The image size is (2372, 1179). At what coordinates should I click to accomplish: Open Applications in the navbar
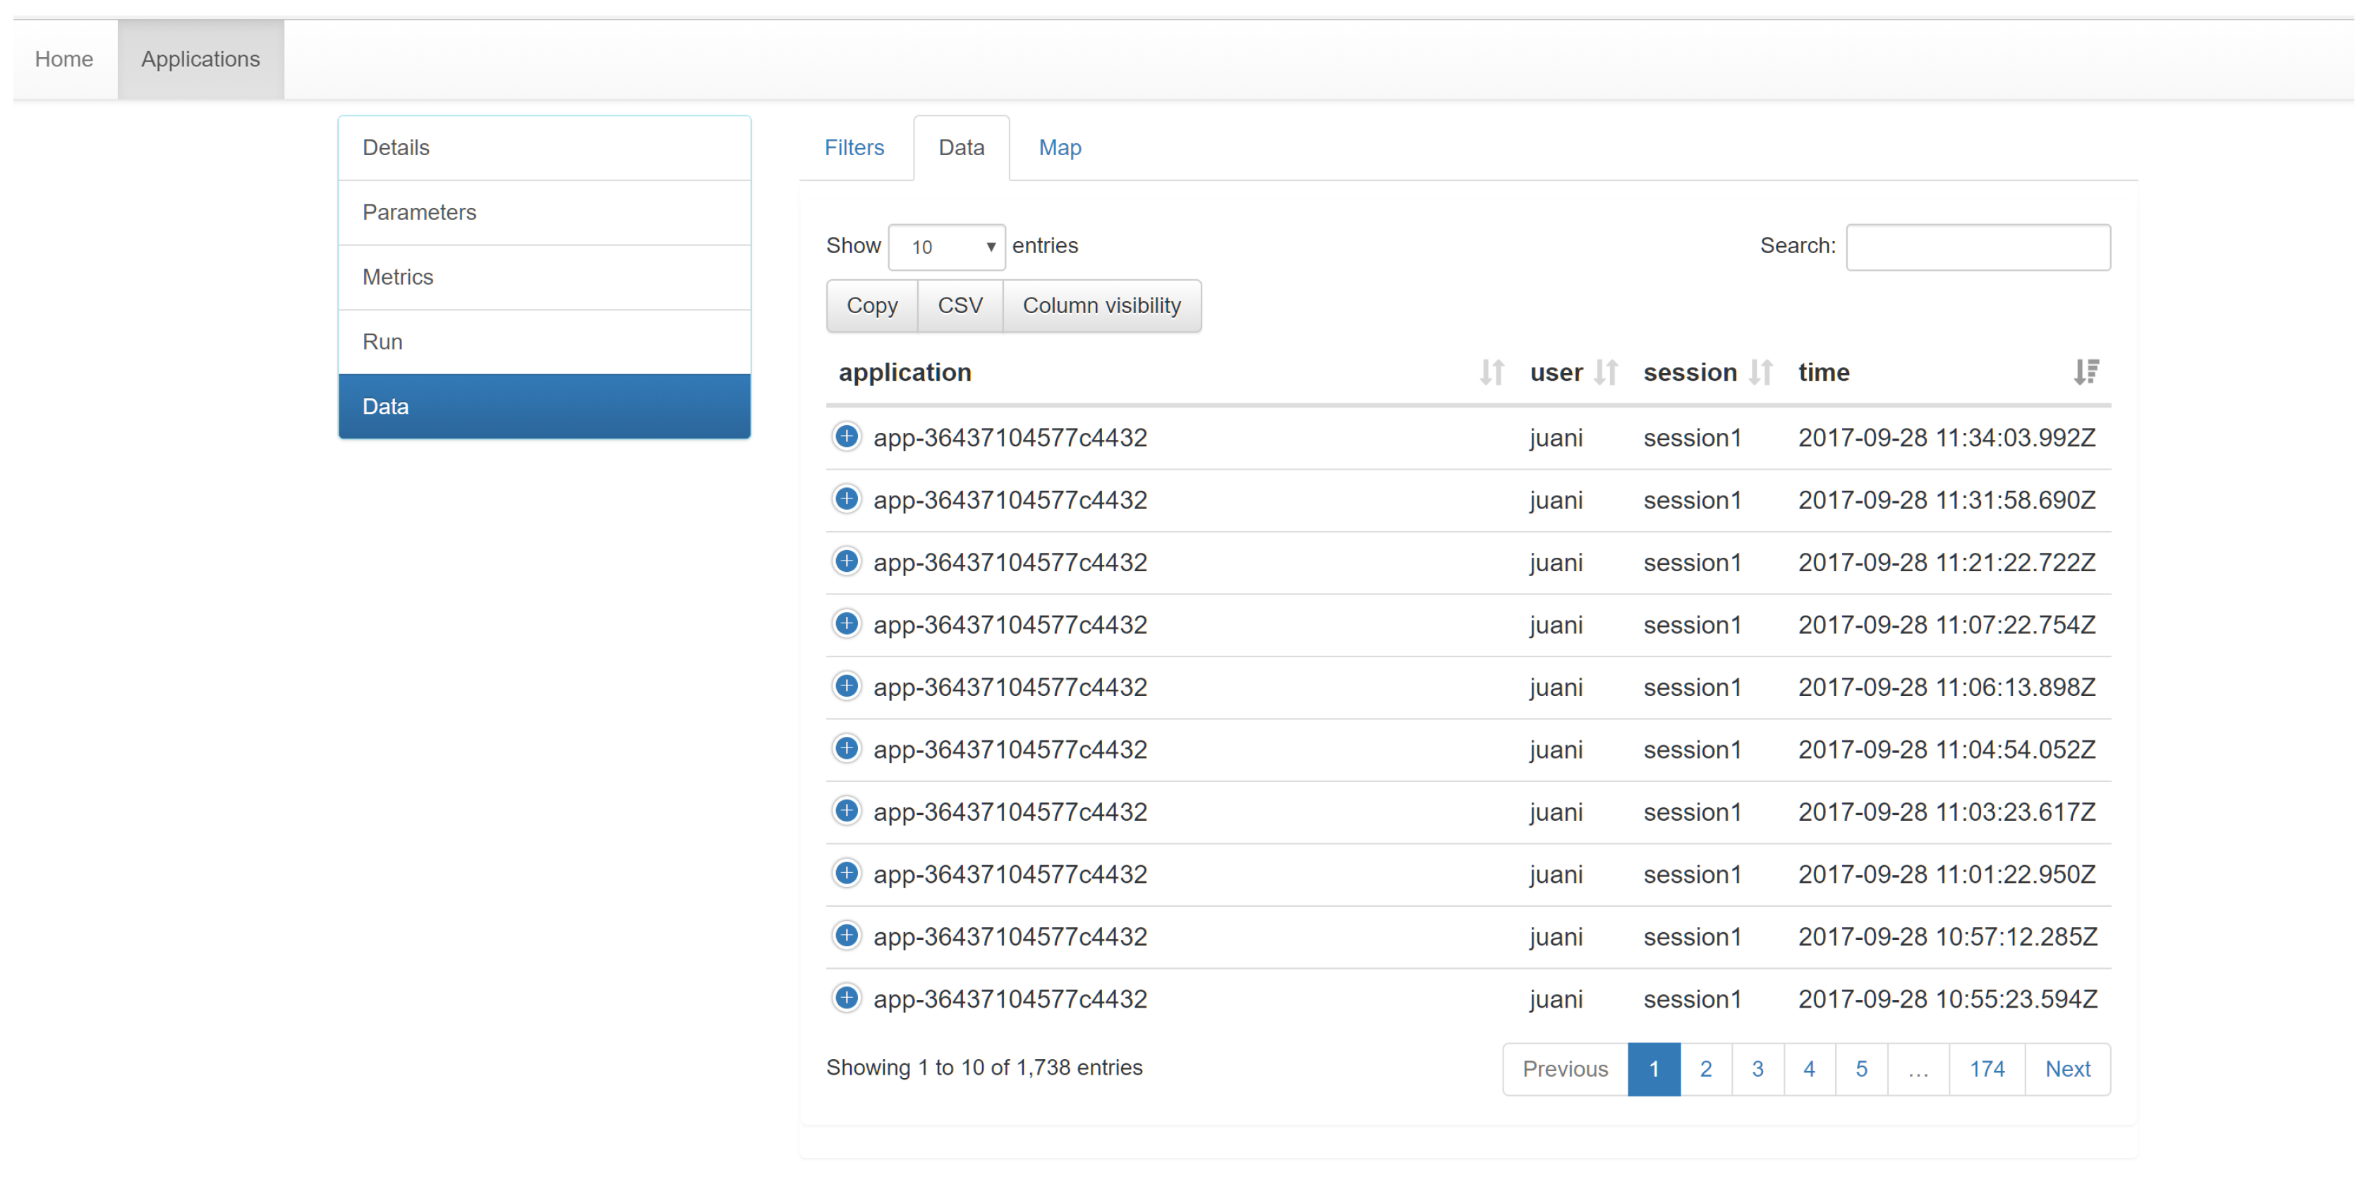tap(201, 59)
